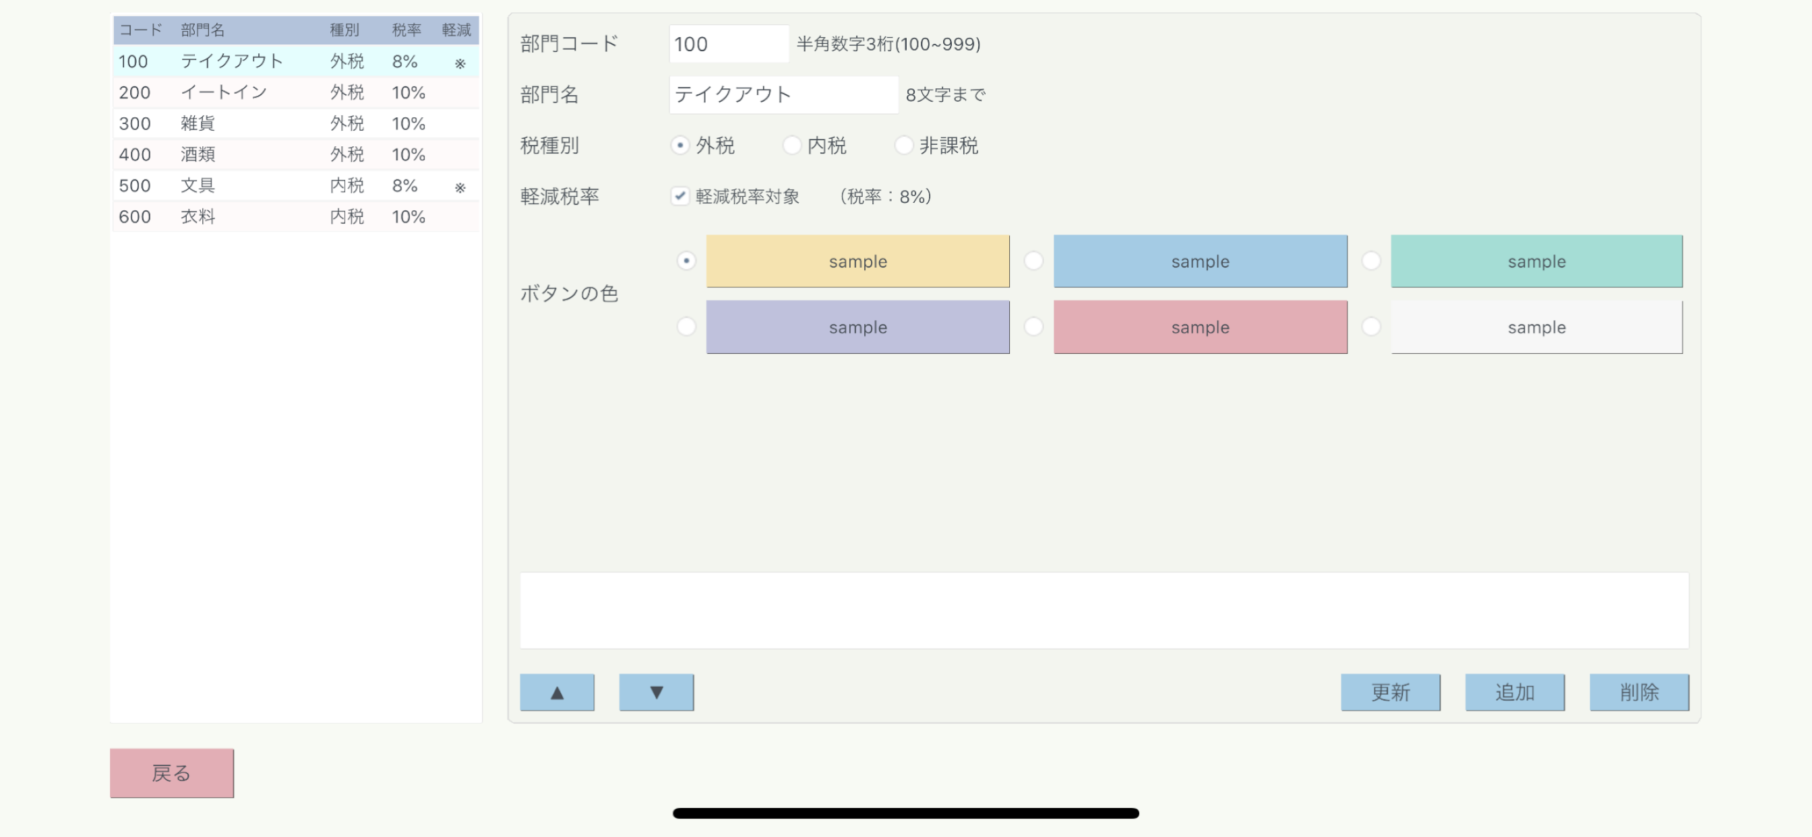This screenshot has height=837, width=1812.
Task: Click the pink sample swatch
Action: coord(1200,327)
